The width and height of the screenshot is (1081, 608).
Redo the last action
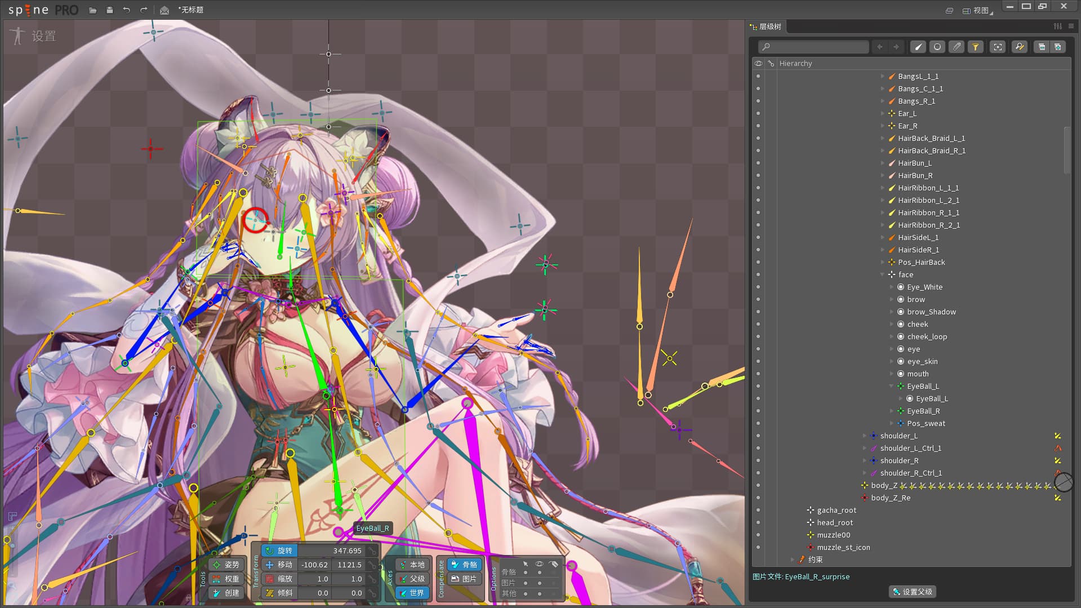click(x=144, y=10)
